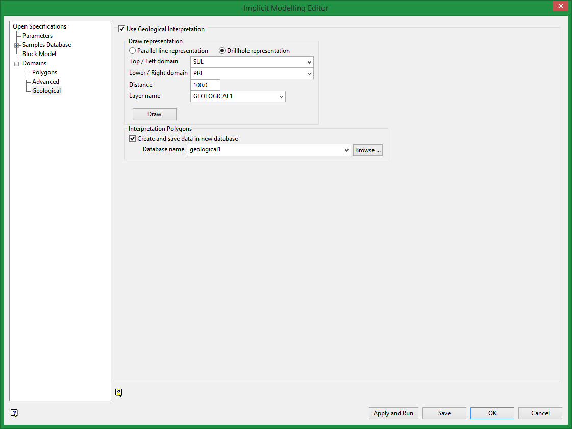This screenshot has width=572, height=429.
Task: Click Apply and Run
Action: click(393, 413)
